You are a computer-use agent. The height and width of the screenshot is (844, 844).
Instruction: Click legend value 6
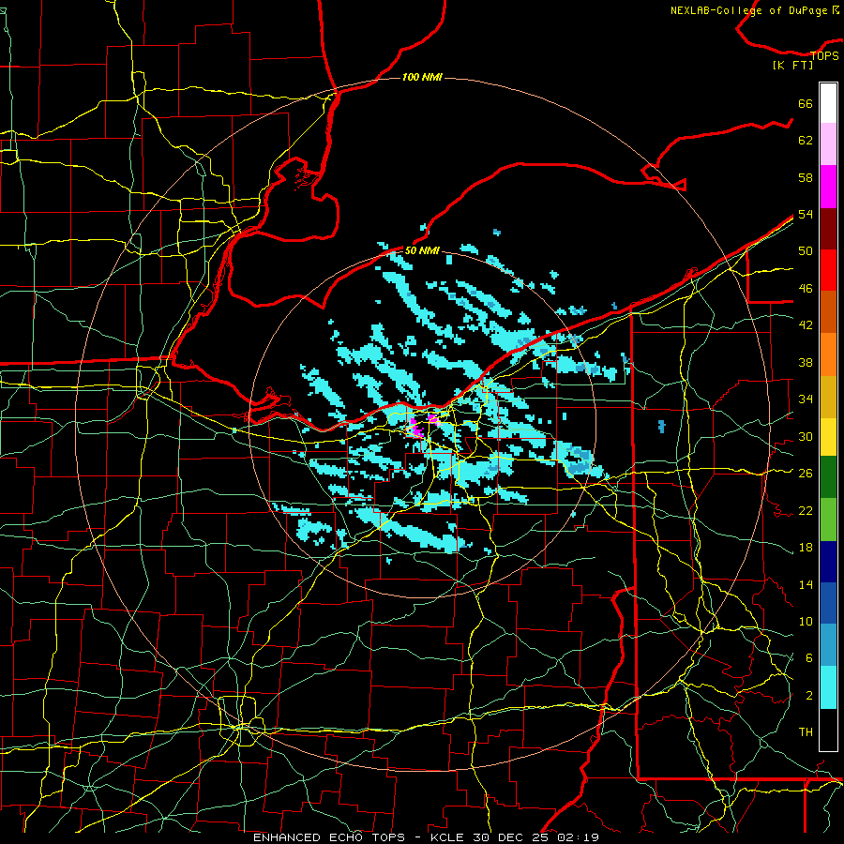pyautogui.click(x=808, y=658)
